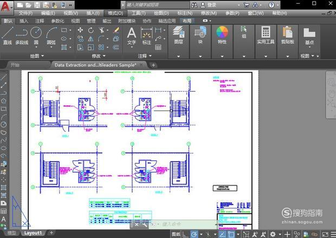Switch to the 插入 ribbon tab

[x=24, y=21]
